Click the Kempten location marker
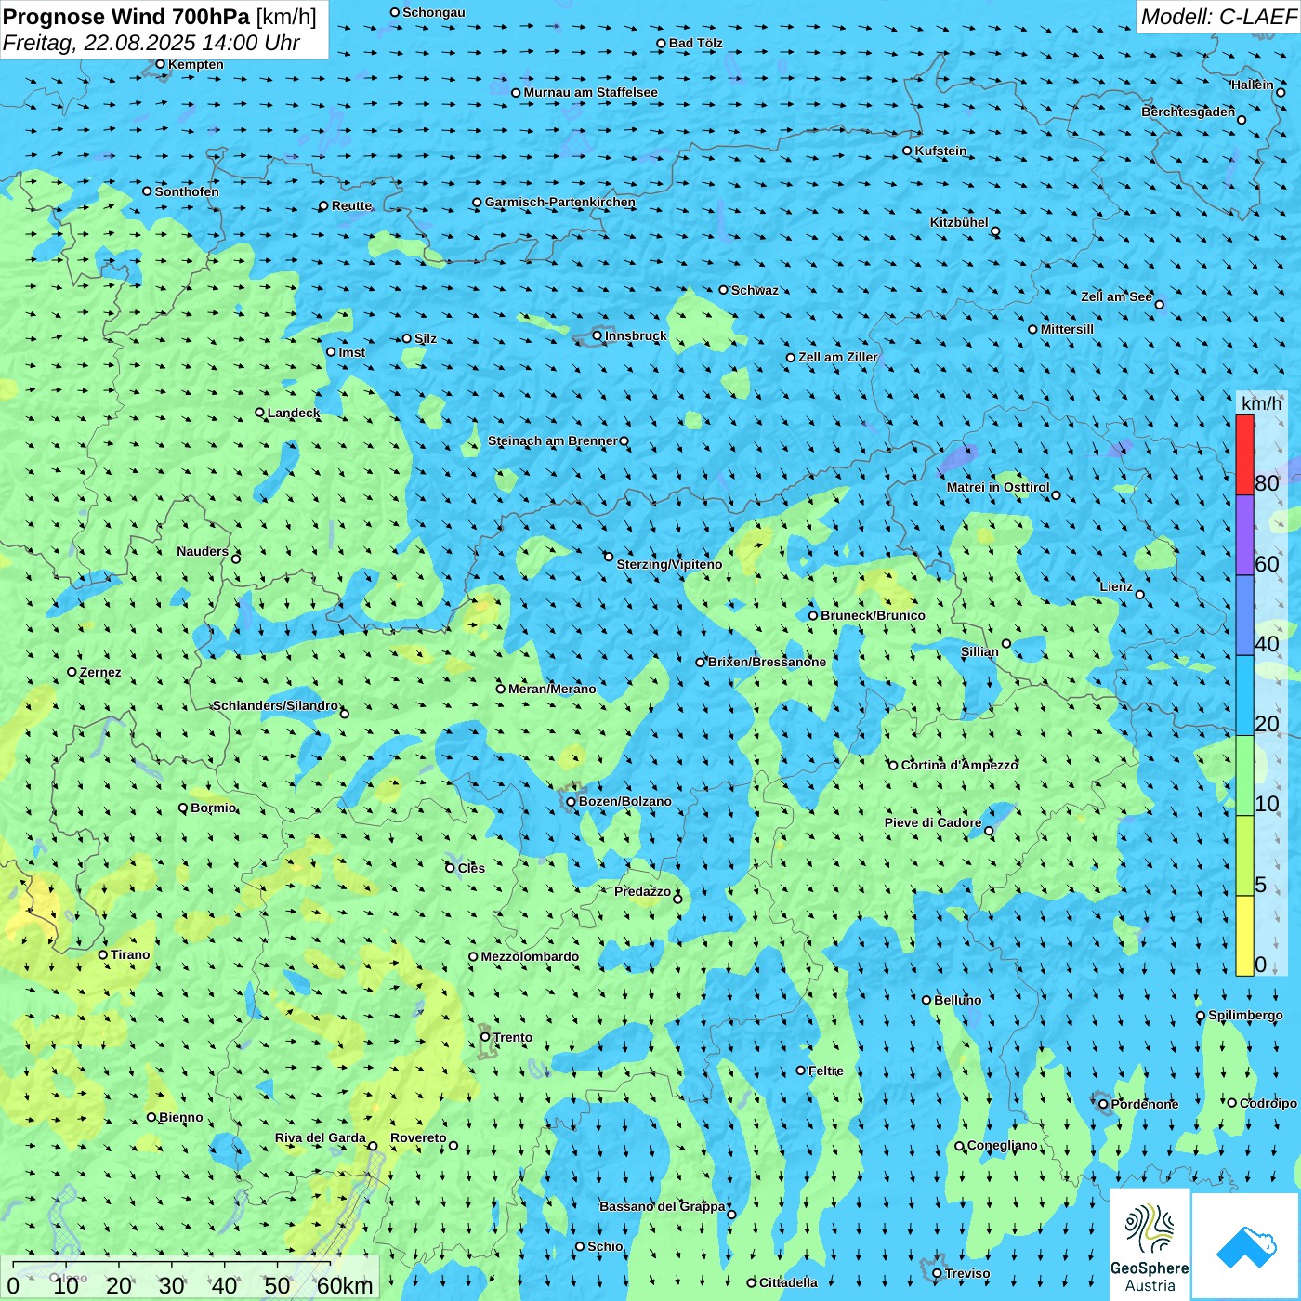Image resolution: width=1301 pixels, height=1301 pixels. point(161,64)
